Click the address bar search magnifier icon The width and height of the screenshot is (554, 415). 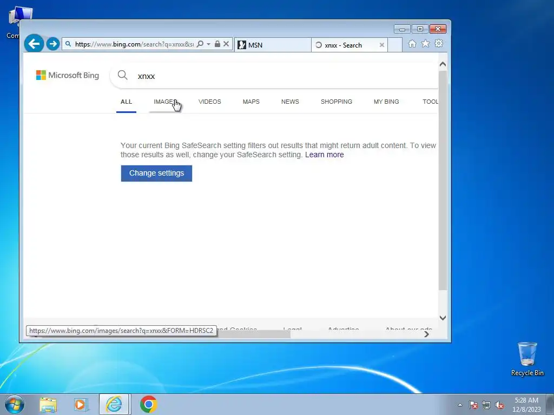click(200, 44)
